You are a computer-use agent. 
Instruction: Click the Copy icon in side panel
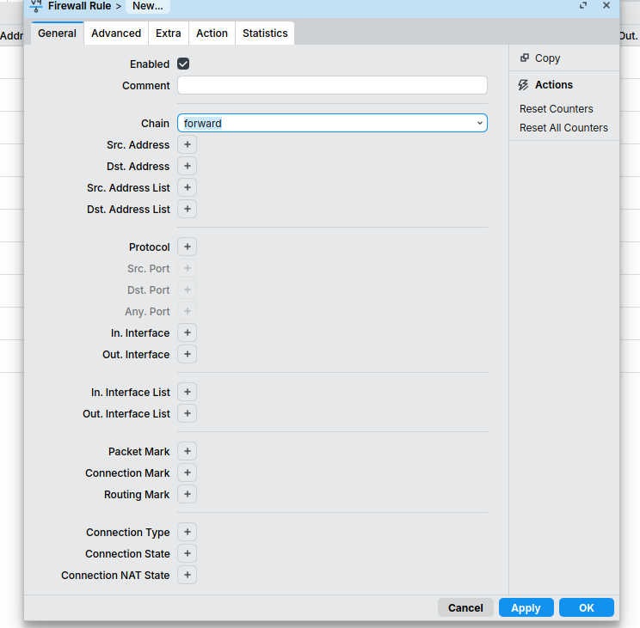point(525,58)
